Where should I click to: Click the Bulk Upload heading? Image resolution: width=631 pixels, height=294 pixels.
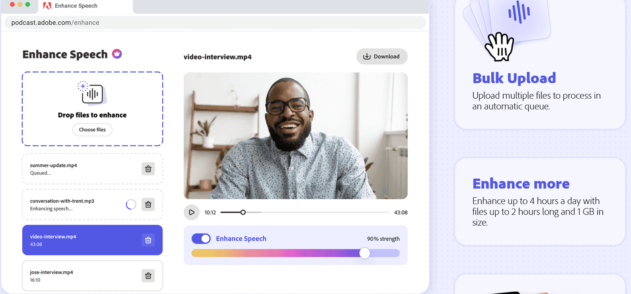pos(514,78)
